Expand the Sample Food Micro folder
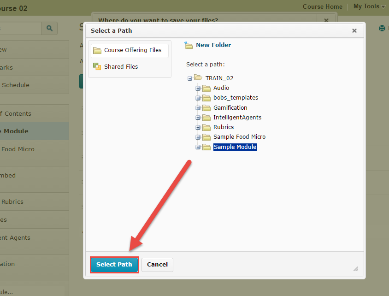This screenshot has width=389, height=296. (x=198, y=137)
